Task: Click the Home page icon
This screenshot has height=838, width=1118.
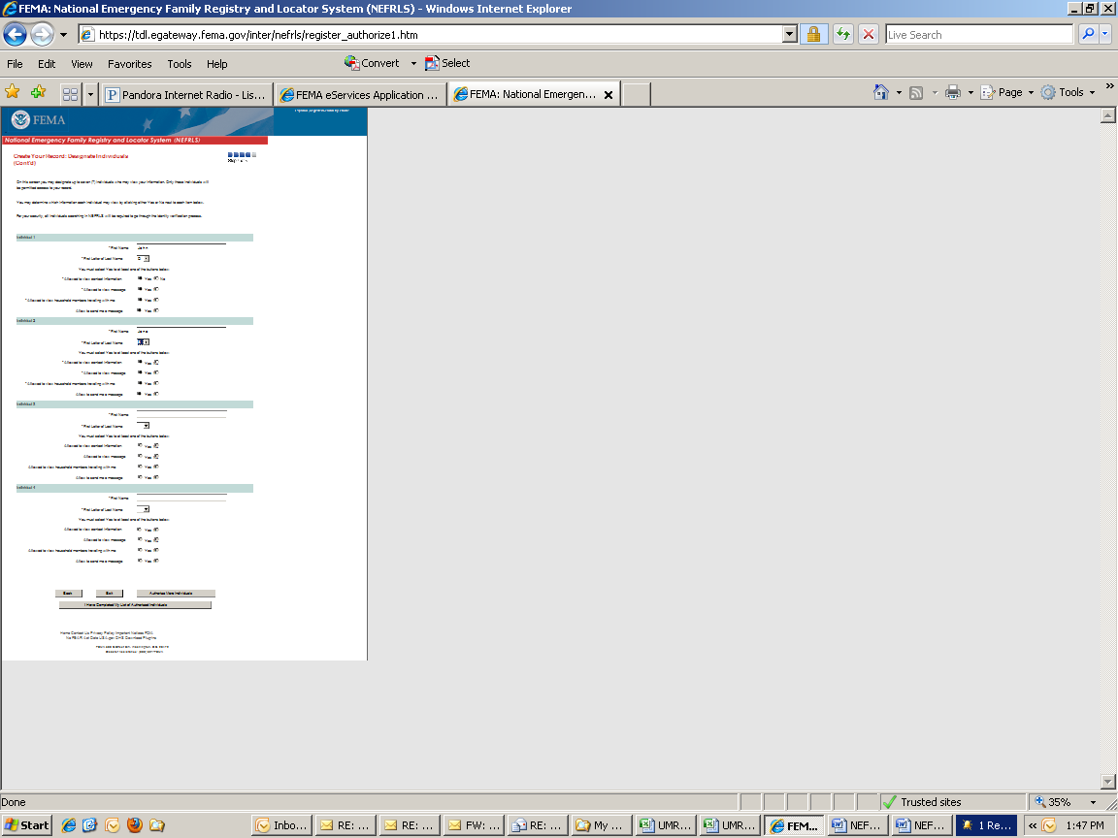Action: coord(880,92)
